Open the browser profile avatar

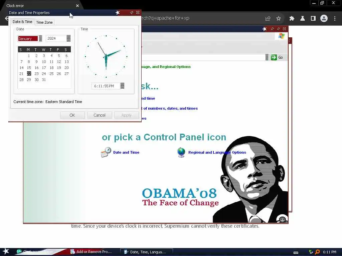pyautogui.click(x=324, y=18)
